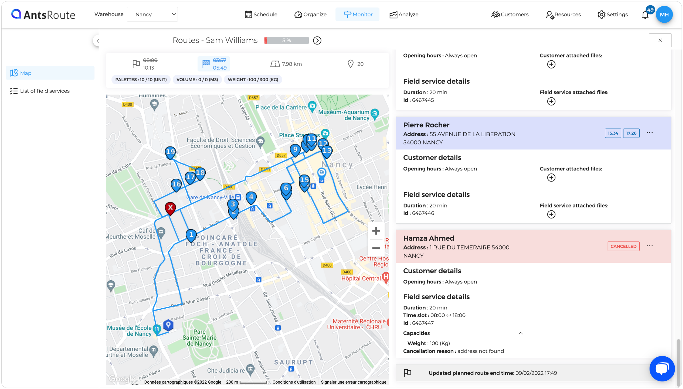
Task: Click the 7.98 km distance value
Action: click(292, 64)
